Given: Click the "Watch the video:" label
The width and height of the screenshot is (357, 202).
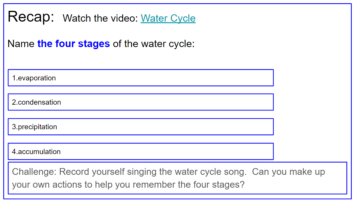Looking at the screenshot, I should [100, 18].
